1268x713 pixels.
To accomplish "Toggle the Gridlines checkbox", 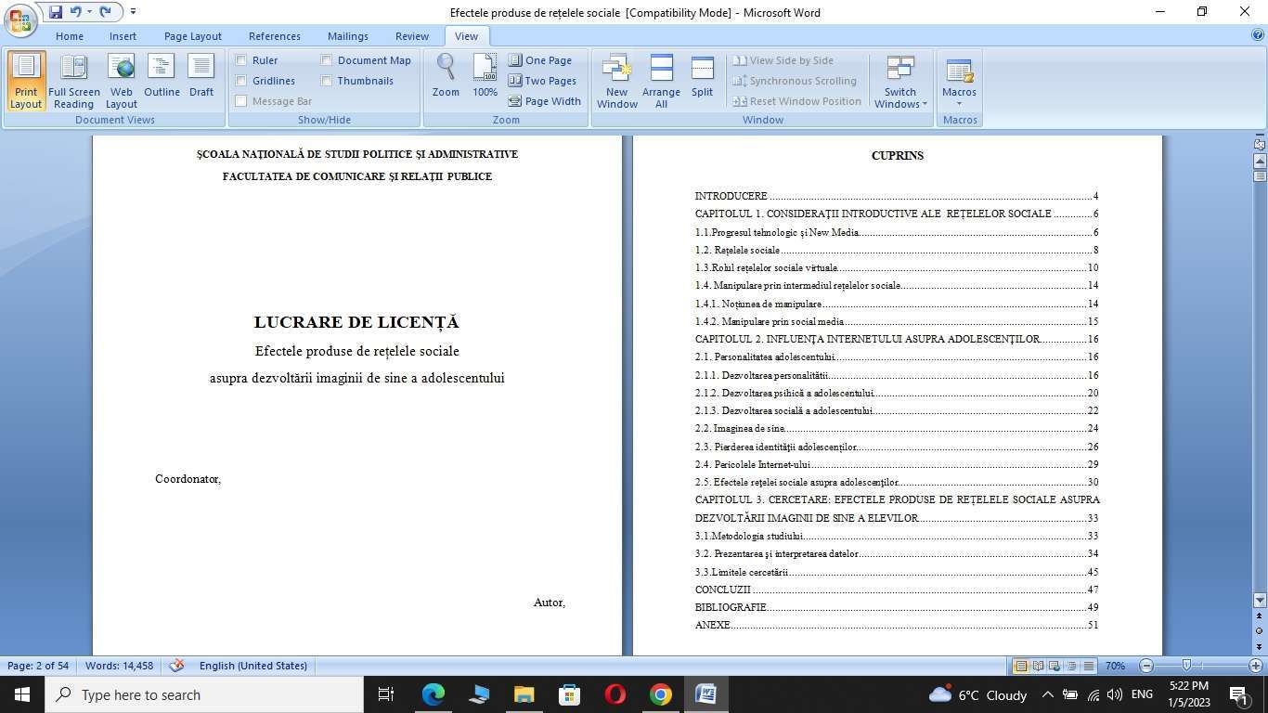I will click(x=241, y=81).
